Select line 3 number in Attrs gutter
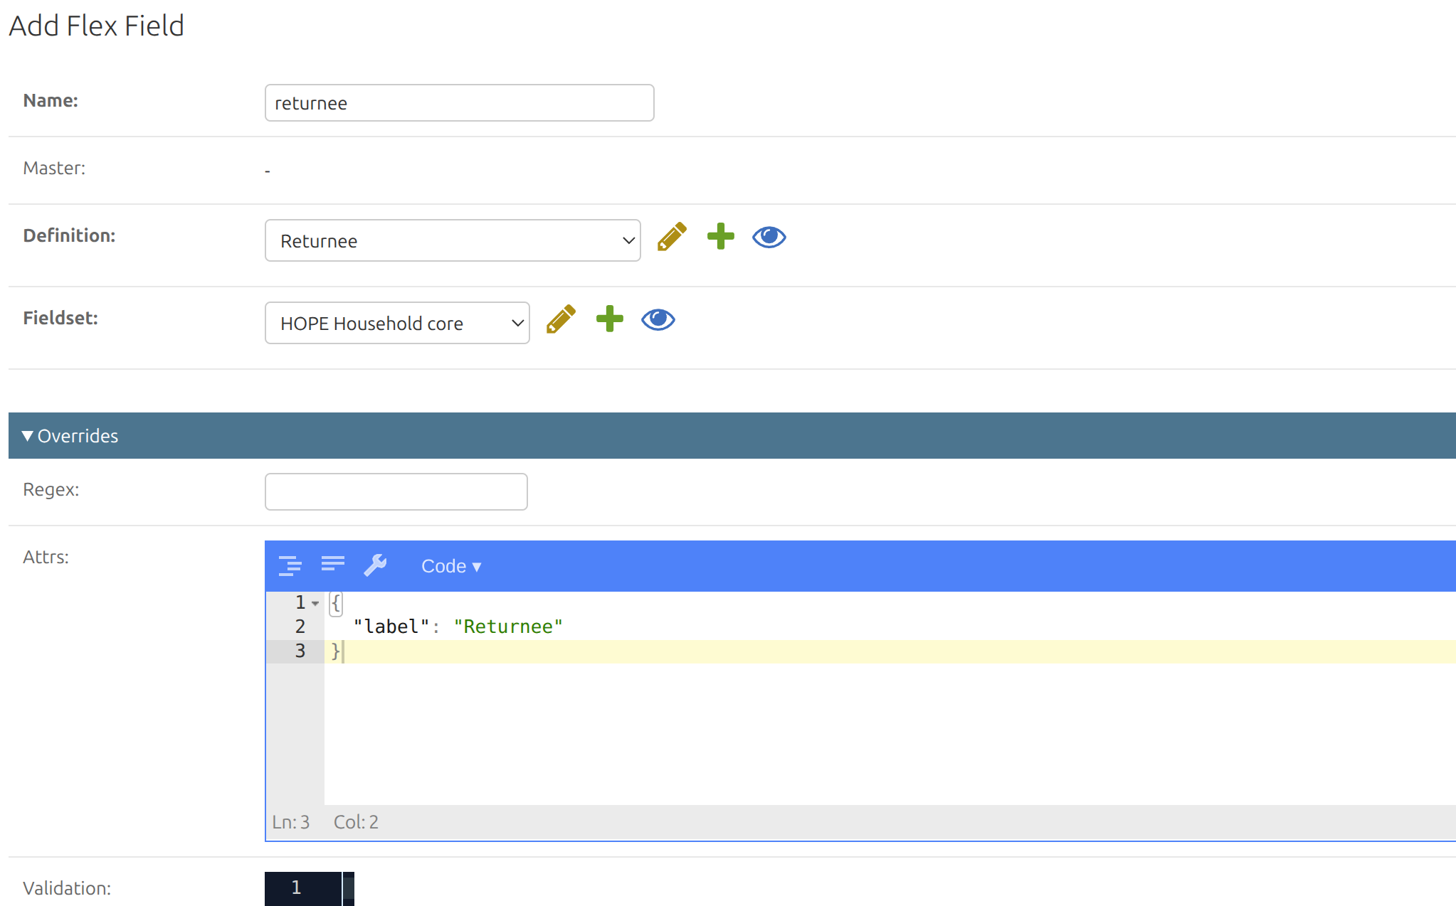The image size is (1456, 906). point(300,651)
